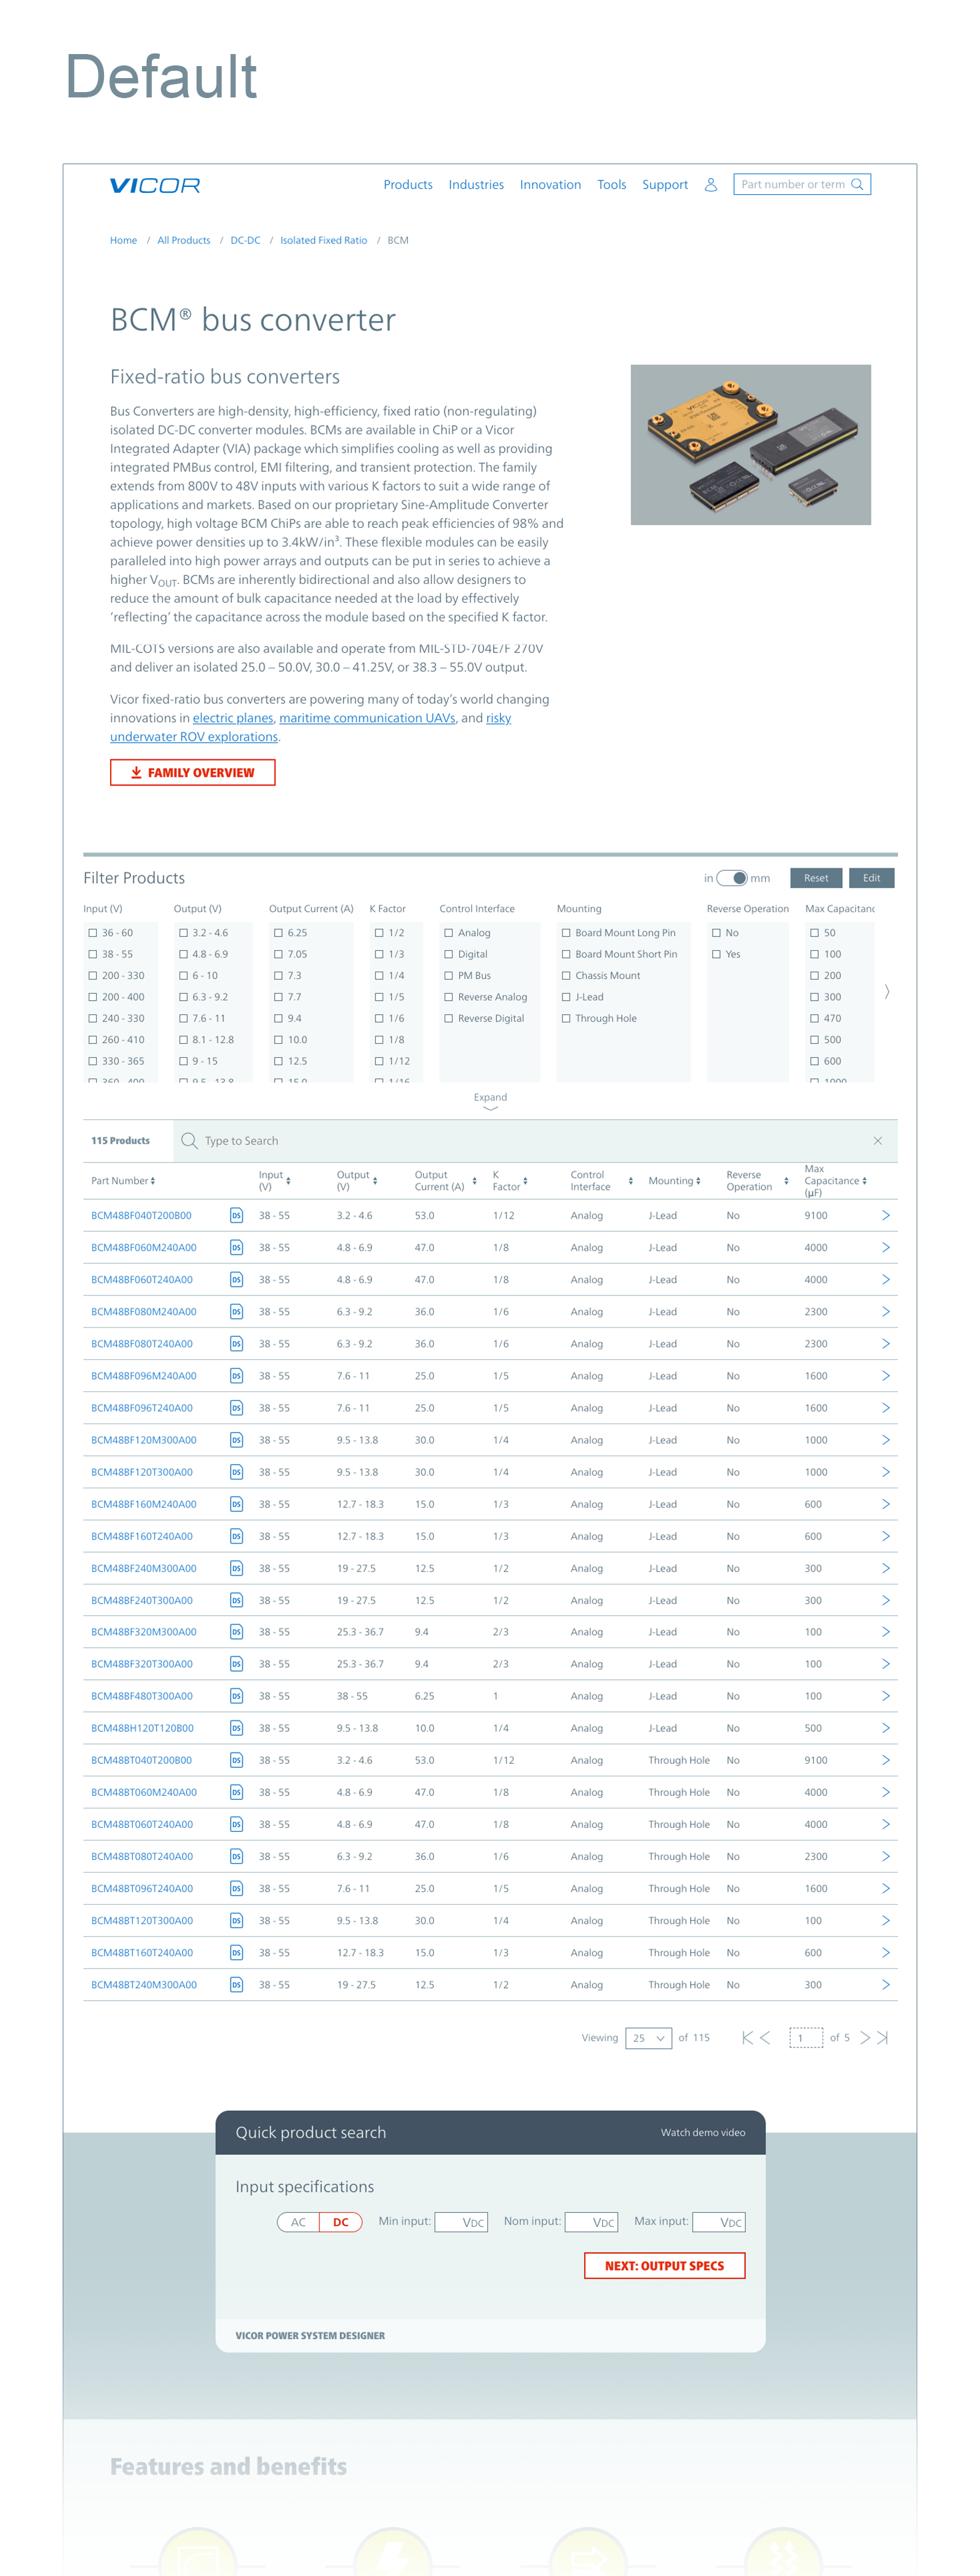This screenshot has width=980, height=2576.
Task: Open datasheet icon for BCM48BF240M300A00
Action: pos(236,1567)
